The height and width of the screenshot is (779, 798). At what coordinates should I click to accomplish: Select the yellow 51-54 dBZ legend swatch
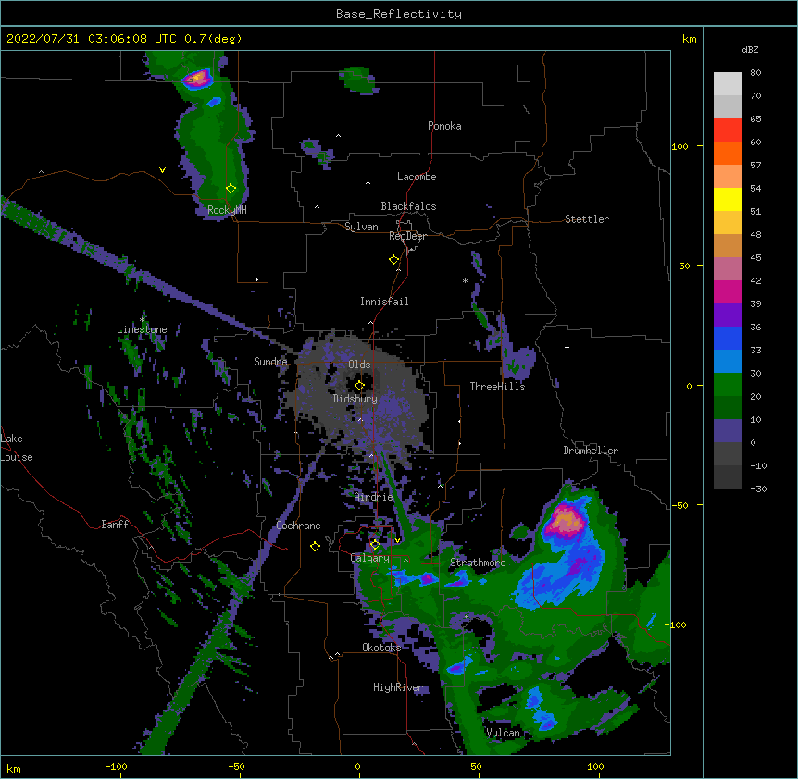point(728,199)
